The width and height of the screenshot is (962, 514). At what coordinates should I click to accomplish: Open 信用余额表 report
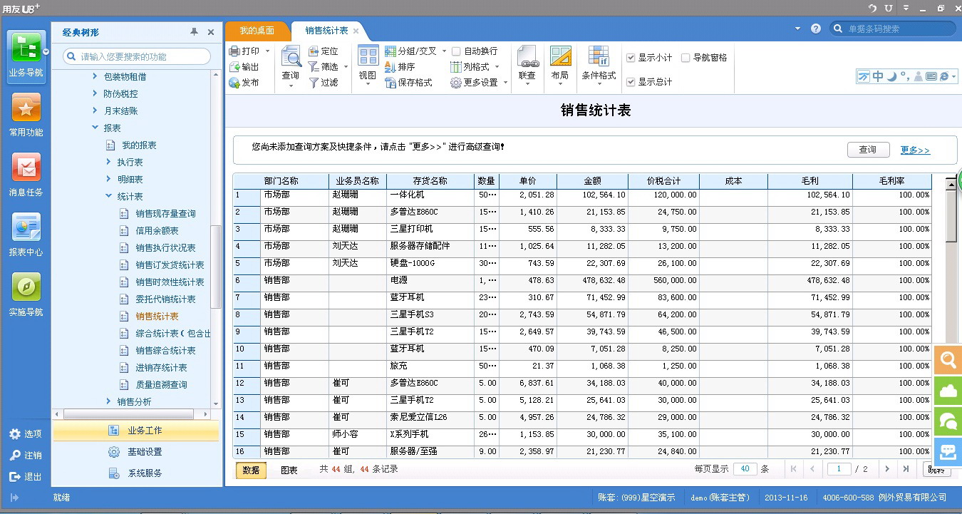click(x=157, y=230)
